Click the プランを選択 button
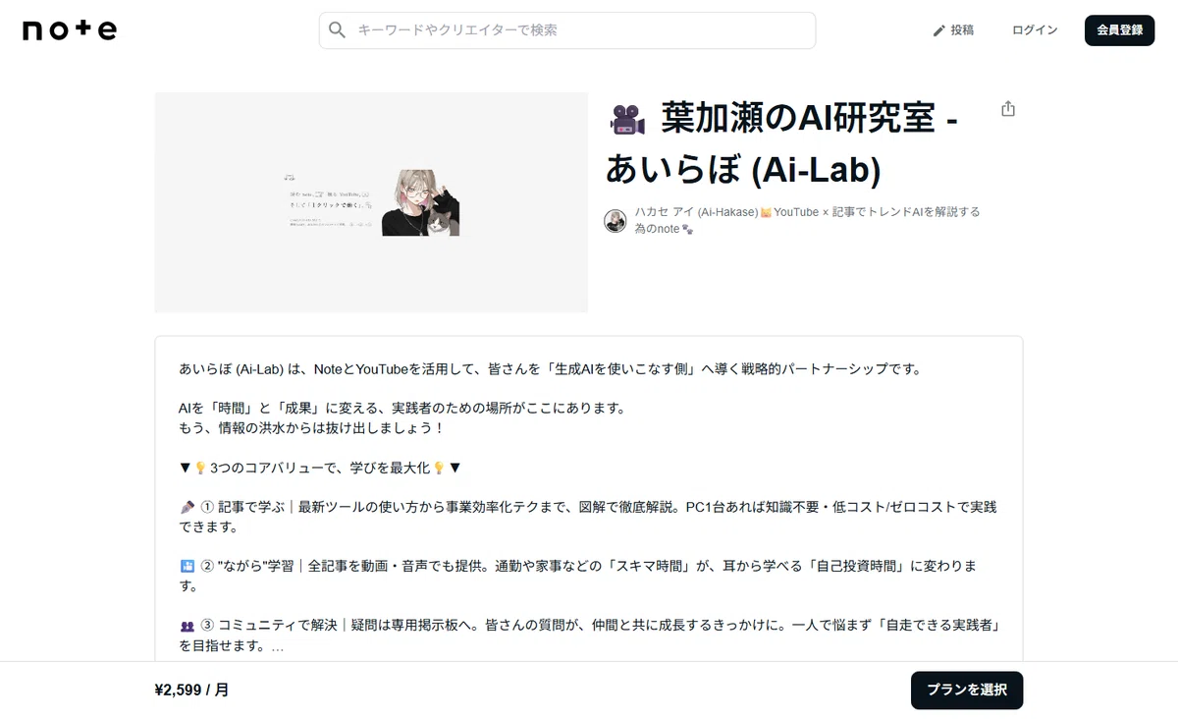Viewport: 1178px width, 719px height. [x=967, y=691]
